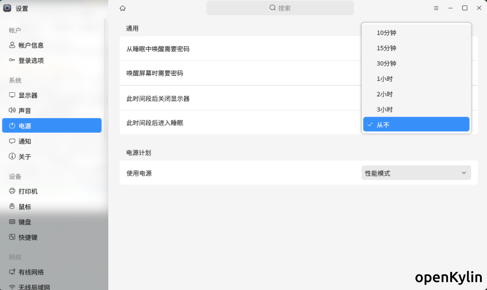Choose 10分钟 from the sleep list
This screenshot has height=290, width=487.
click(416, 33)
